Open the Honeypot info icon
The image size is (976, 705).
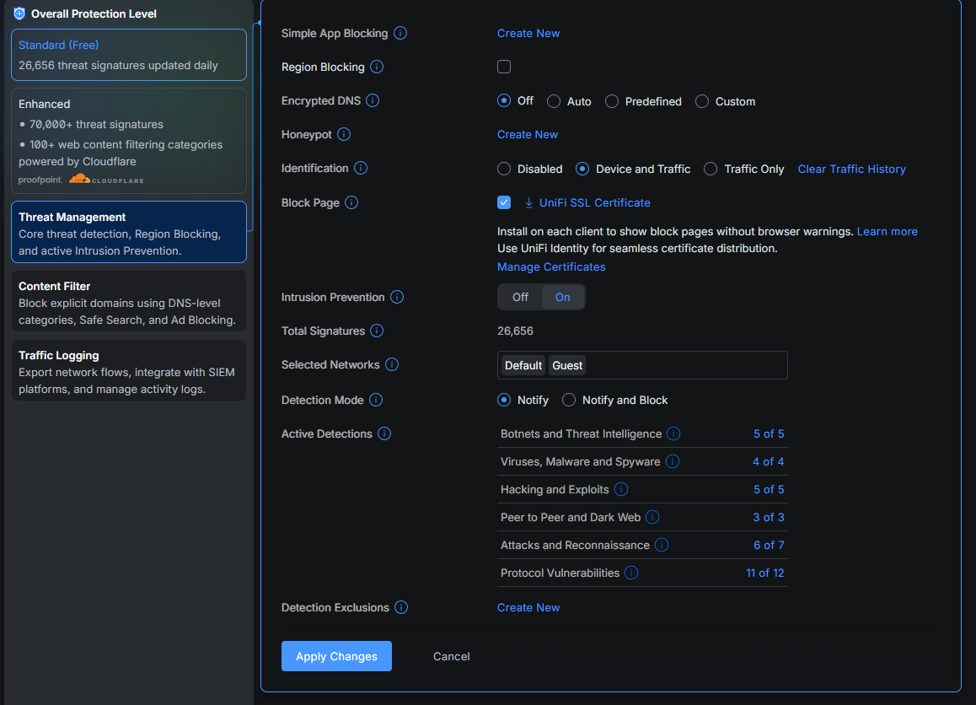[344, 134]
